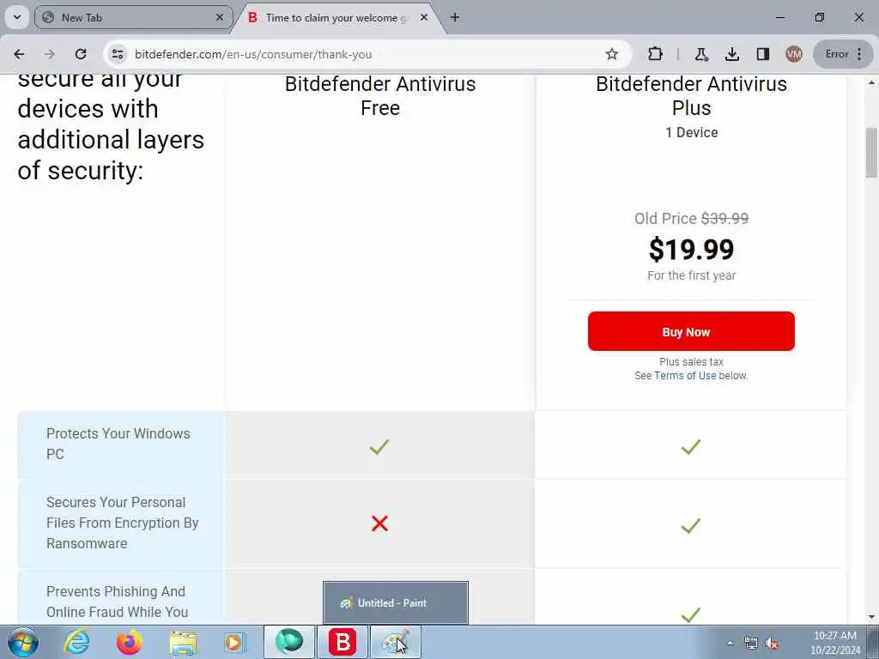
Task: Bookmark this page with the star icon
Action: click(611, 54)
